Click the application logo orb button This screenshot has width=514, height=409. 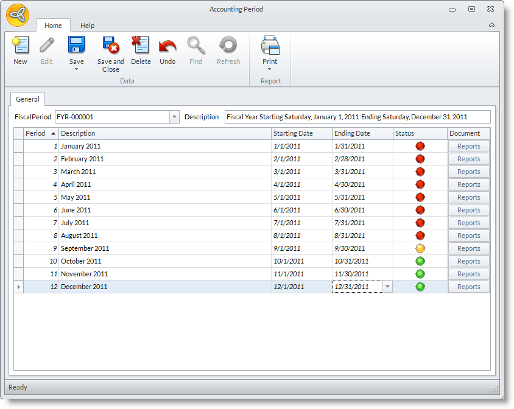[18, 15]
